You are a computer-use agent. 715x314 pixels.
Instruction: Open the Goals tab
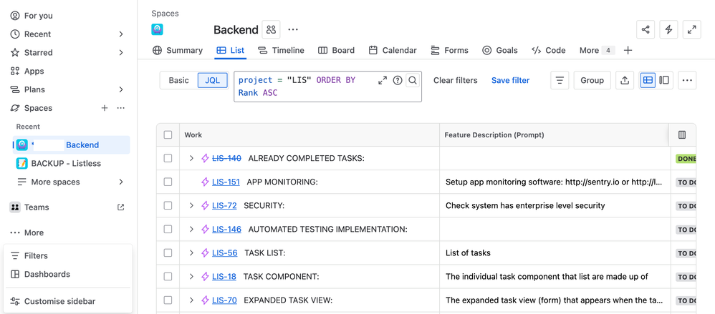(500, 51)
